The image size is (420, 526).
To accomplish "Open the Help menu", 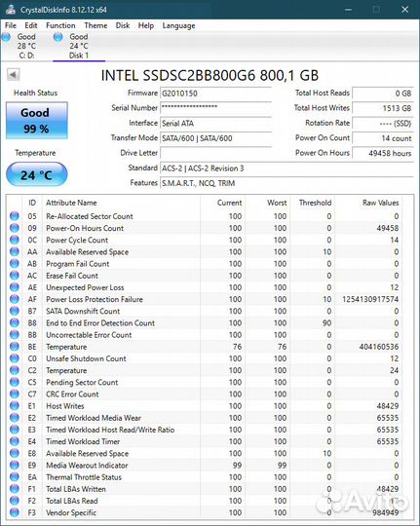I will click(146, 25).
